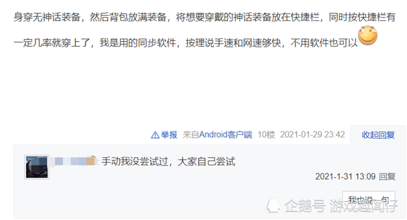This screenshot has width=407, height=220.
Task: Click the 我也说一句 button
Action: click(x=369, y=200)
